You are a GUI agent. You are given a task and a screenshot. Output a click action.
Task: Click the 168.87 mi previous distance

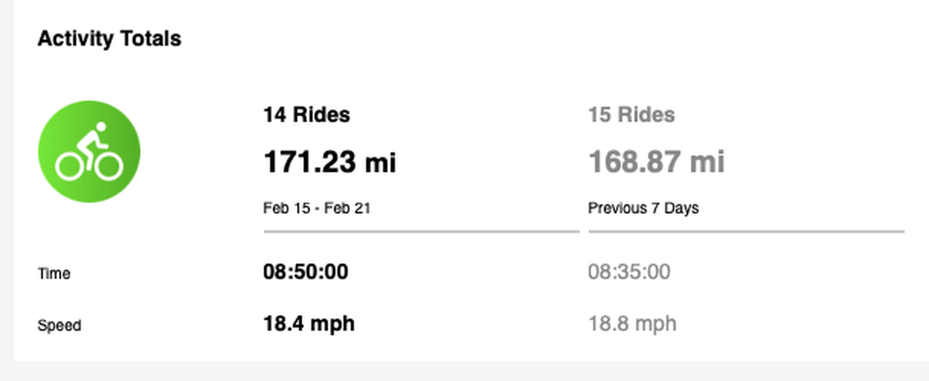(656, 162)
